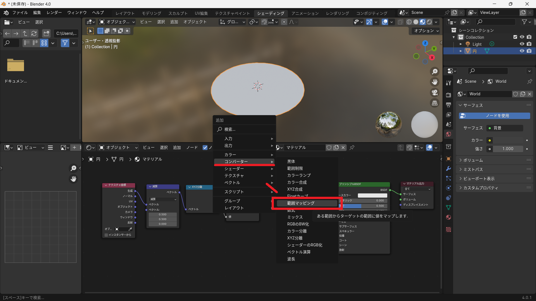Screen dimensions: 536x301
Task: Open the Options dropdown in viewport
Action: click(426, 31)
